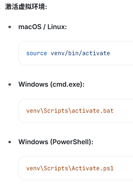The image size is (133, 184).
Task: Select the bullet dot before macOS / Linux
Action: coord(10,27)
